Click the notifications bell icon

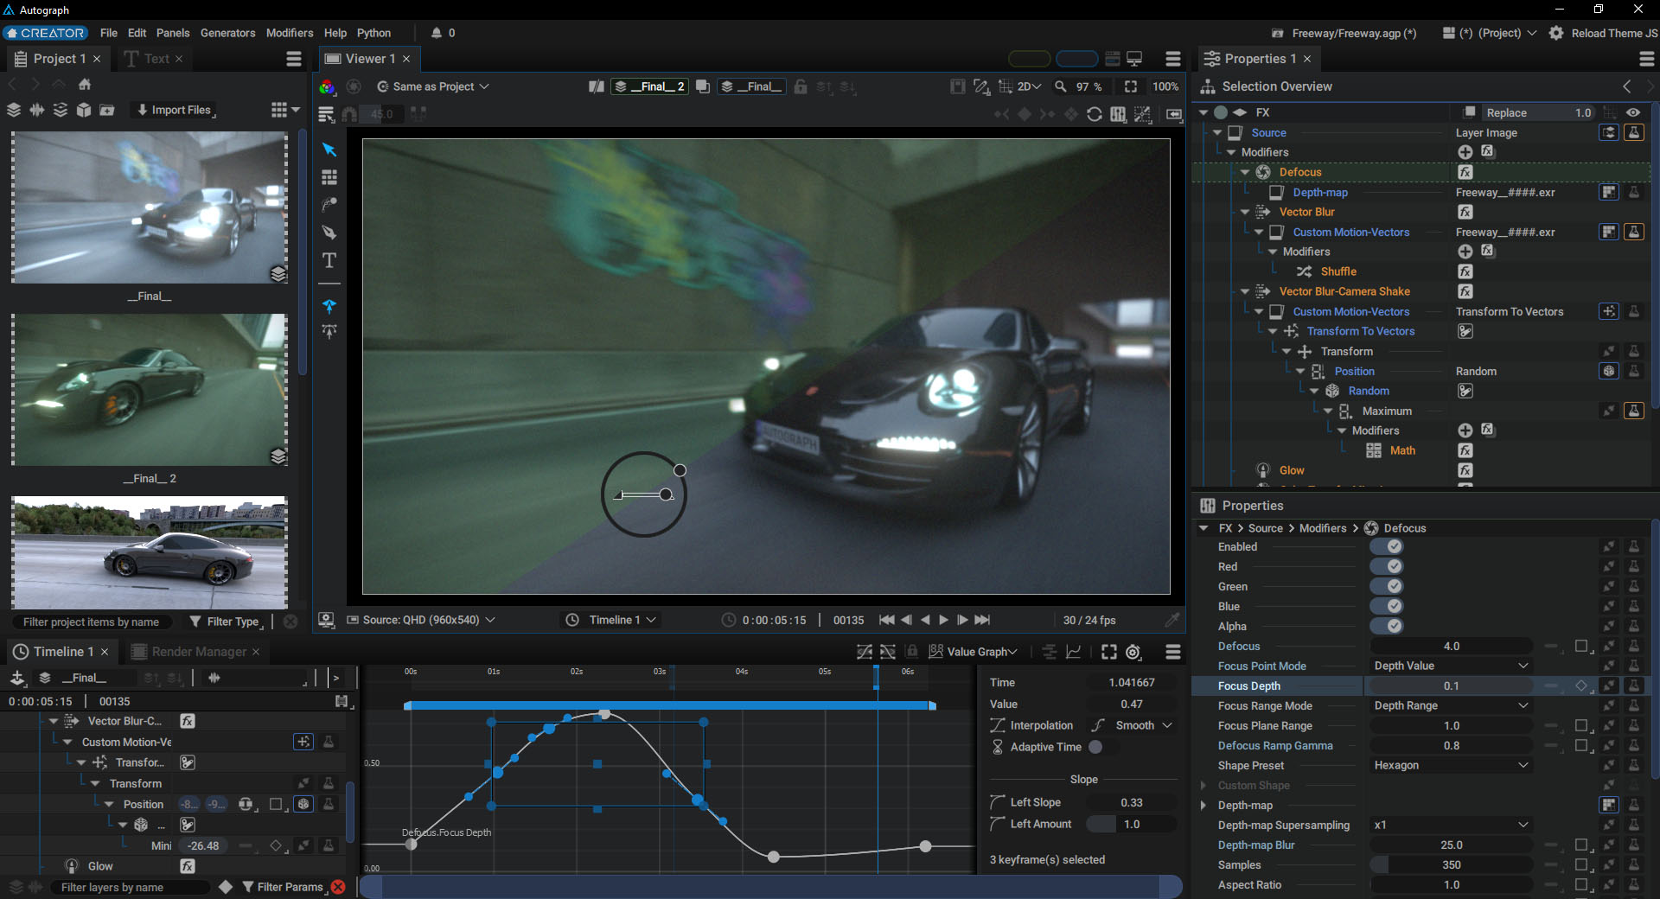pos(437,33)
